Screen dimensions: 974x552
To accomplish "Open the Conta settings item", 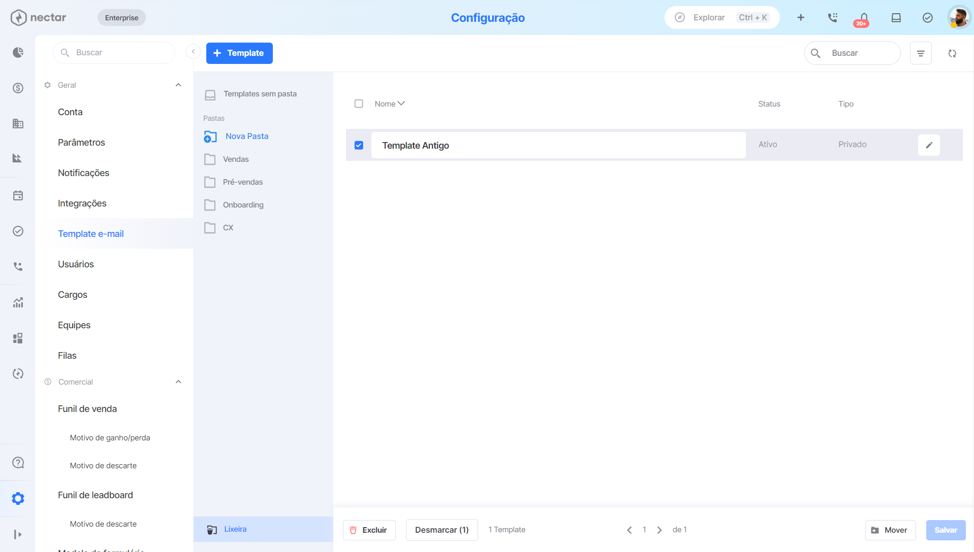I will click(70, 112).
